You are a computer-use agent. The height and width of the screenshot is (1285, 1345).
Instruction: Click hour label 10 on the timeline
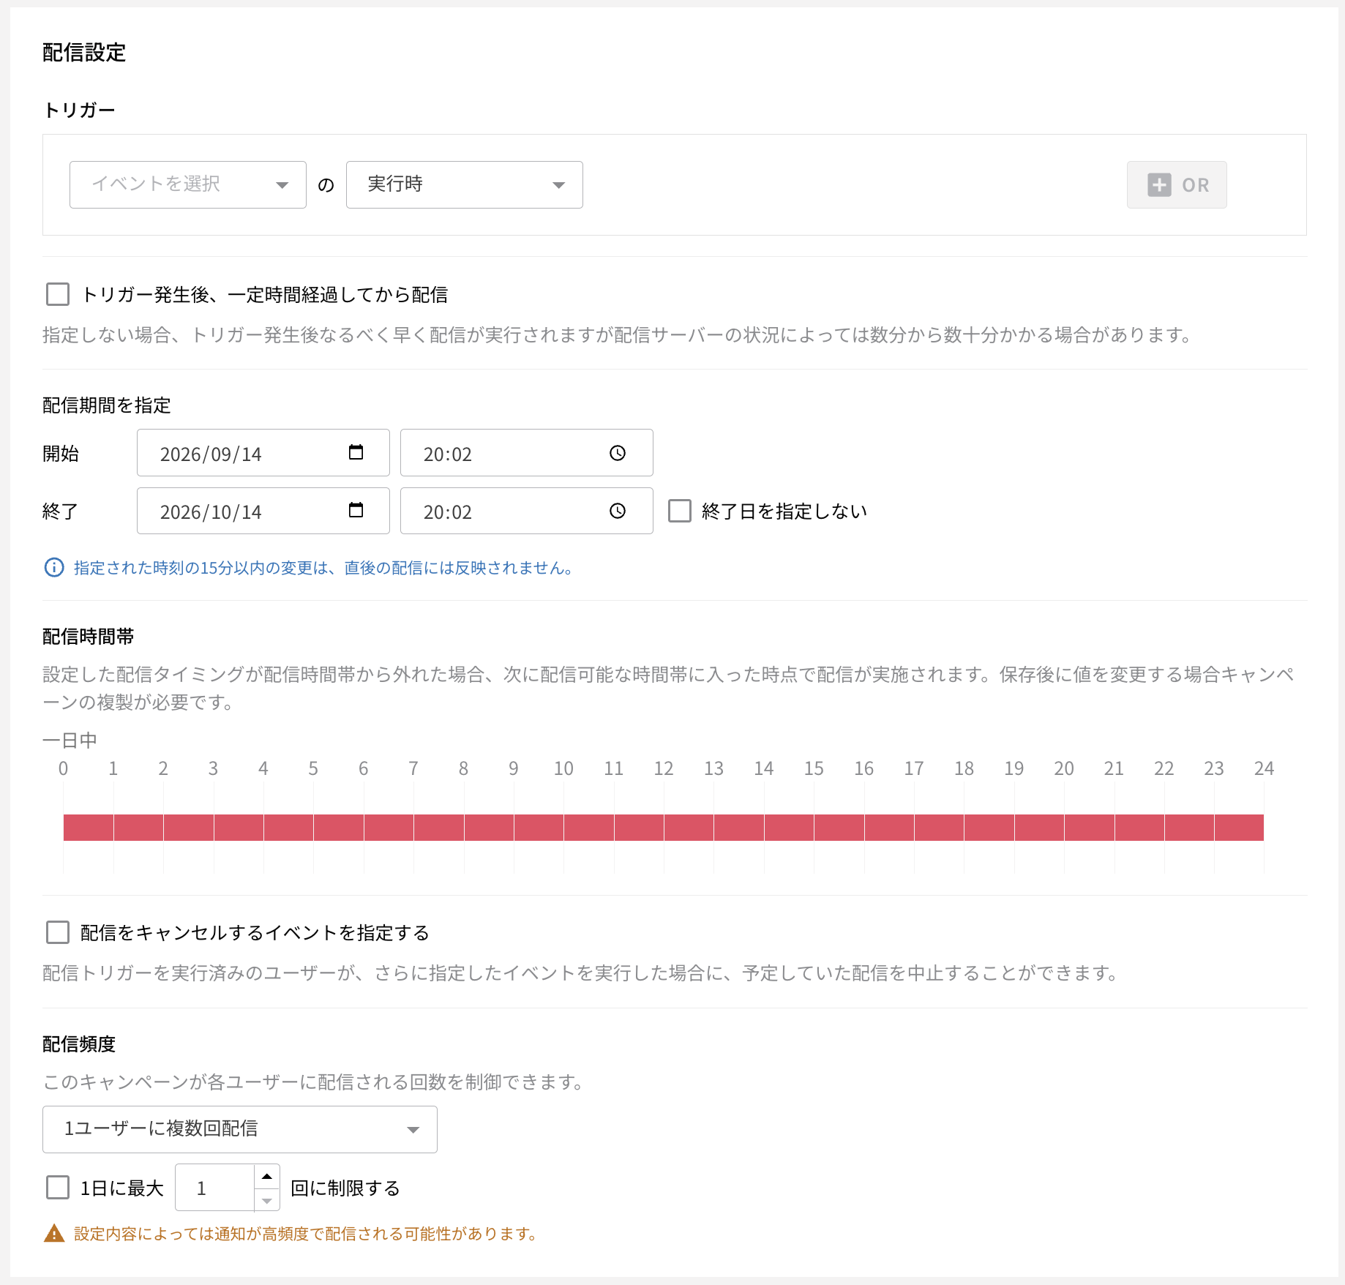click(x=563, y=768)
